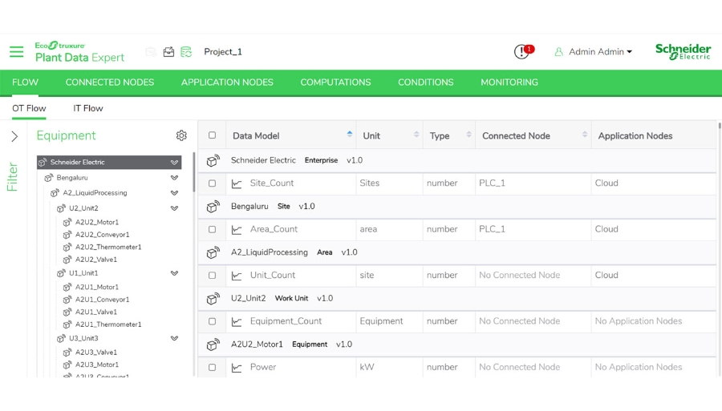Click the Site_Count trend chart icon
The image size is (722, 411).
point(237,183)
